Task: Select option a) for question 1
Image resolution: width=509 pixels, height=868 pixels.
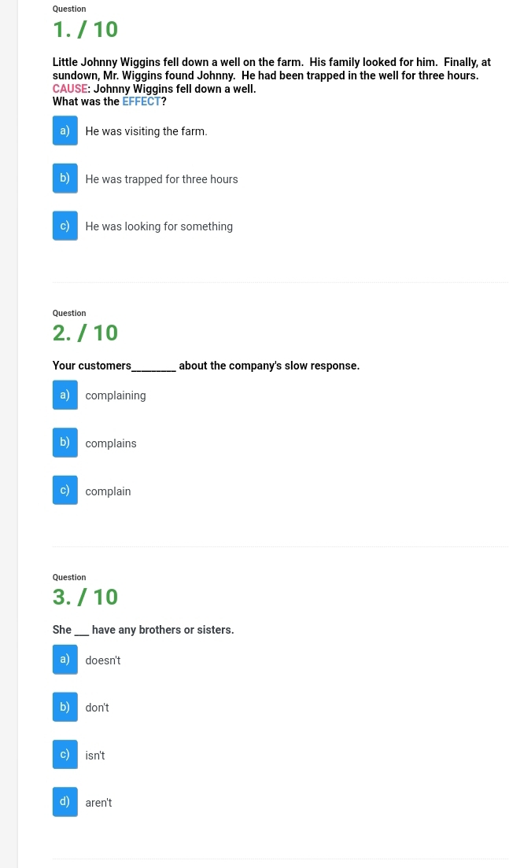Action: [x=65, y=131]
